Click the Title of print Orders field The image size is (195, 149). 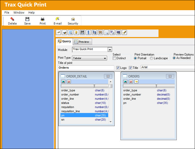(x=86, y=68)
